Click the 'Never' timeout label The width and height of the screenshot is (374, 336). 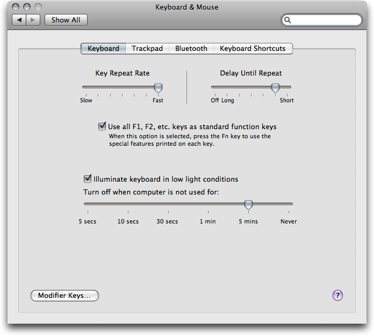tap(289, 221)
